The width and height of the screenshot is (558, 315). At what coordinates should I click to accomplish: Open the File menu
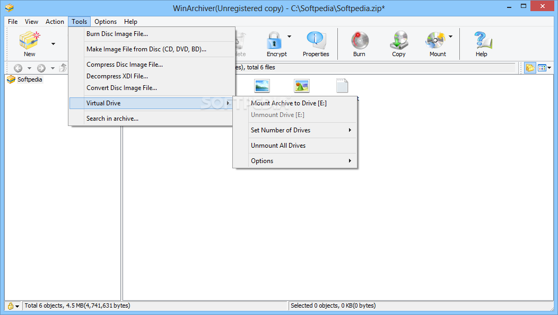point(13,22)
